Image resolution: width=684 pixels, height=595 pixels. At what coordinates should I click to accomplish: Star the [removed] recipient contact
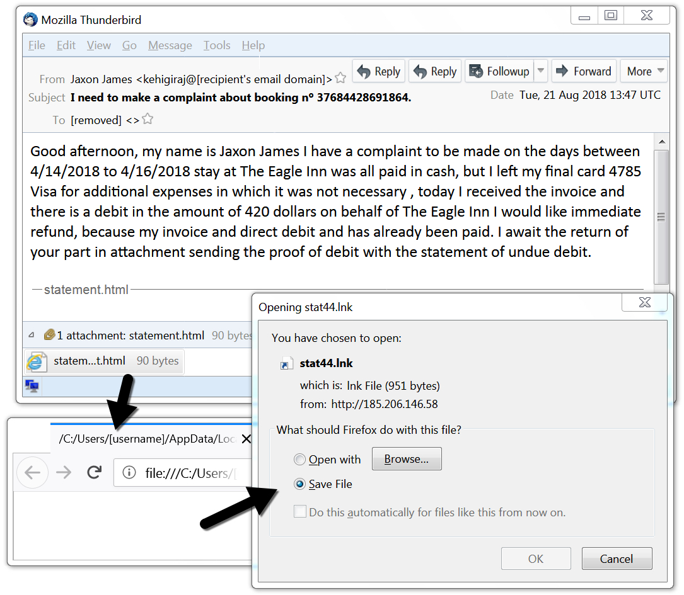[x=148, y=119]
